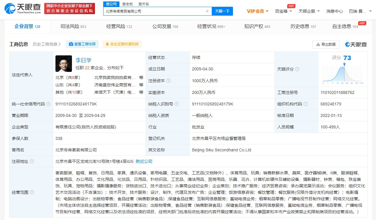Click the 山东（共4家） region entry
The image size is (376, 220).
pyautogui.click(x=68, y=85)
